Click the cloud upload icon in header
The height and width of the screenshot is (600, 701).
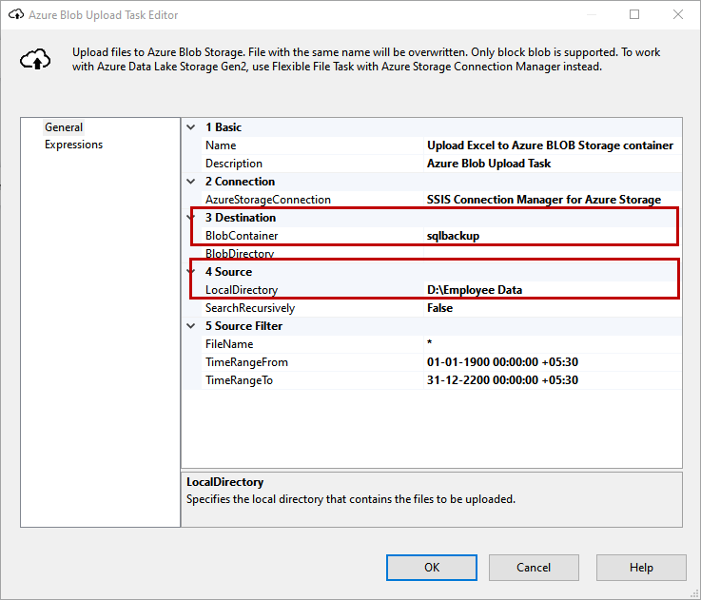(x=36, y=60)
